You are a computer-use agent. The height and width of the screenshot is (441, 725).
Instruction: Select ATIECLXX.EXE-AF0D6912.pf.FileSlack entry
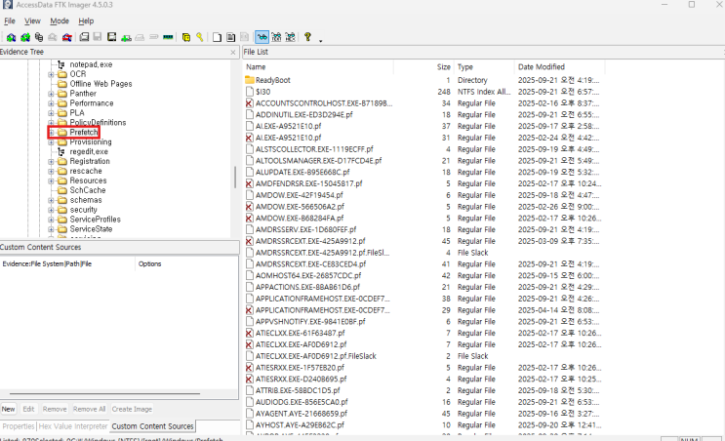pos(316,356)
